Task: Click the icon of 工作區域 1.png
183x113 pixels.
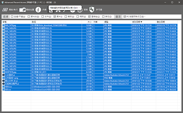Action: (3, 78)
